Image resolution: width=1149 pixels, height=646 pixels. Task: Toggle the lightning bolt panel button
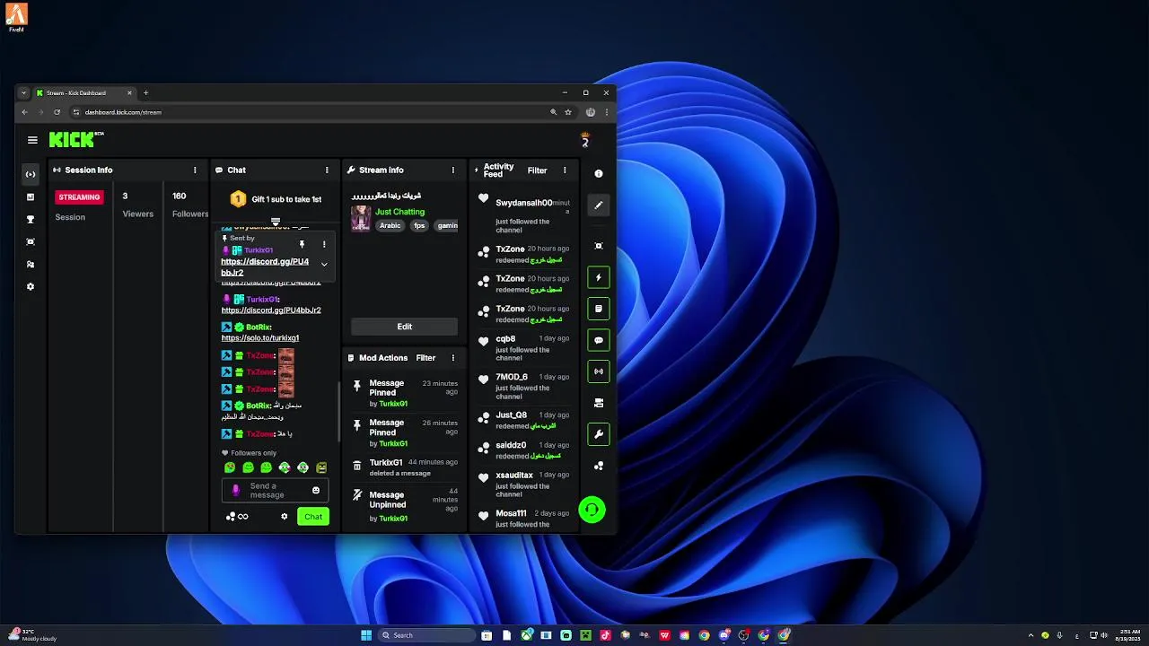click(x=599, y=277)
